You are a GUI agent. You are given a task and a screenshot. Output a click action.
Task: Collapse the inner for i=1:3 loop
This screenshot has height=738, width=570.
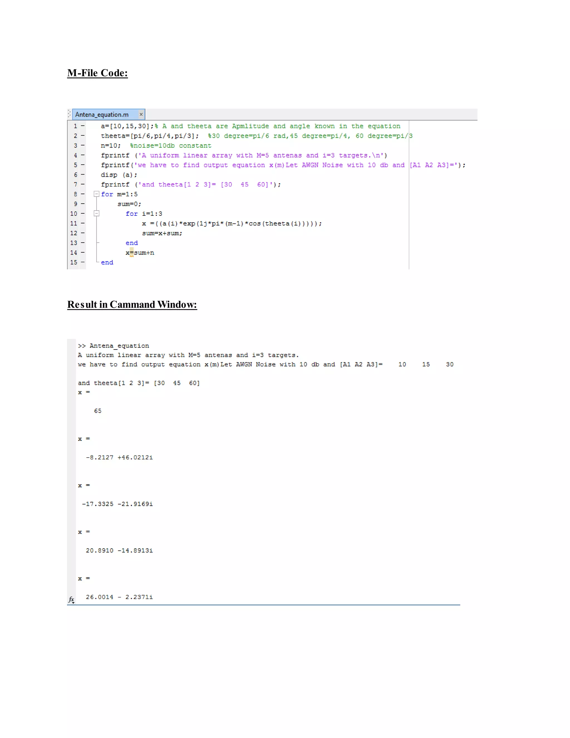tap(96, 214)
